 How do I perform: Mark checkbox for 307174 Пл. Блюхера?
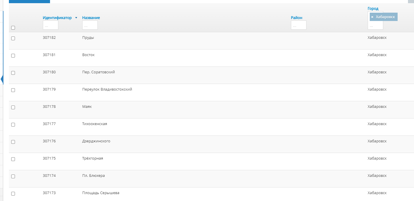(13, 176)
